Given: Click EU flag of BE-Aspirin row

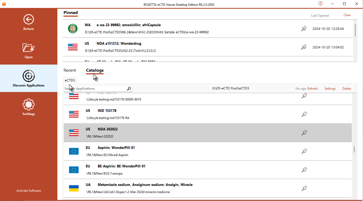Looking at the screenshot, I should [74, 170].
